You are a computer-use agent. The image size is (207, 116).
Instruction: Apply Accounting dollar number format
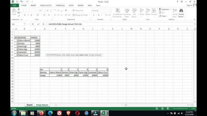93,15
